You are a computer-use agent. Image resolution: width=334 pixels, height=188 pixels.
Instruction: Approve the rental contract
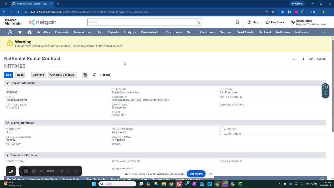[x=39, y=75]
